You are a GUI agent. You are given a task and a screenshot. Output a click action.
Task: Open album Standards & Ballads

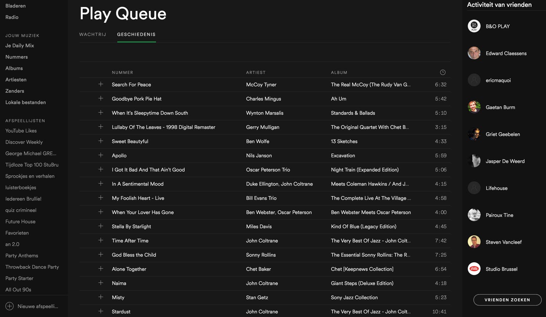tap(353, 113)
